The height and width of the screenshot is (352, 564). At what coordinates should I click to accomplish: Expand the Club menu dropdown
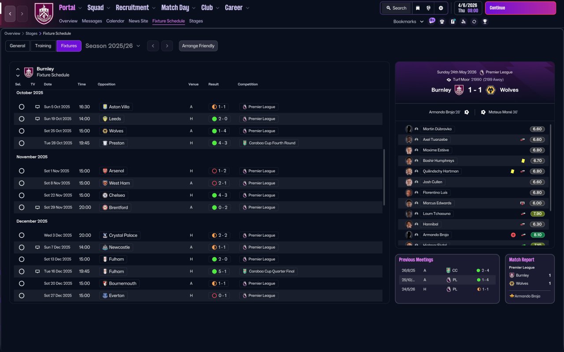217,8
